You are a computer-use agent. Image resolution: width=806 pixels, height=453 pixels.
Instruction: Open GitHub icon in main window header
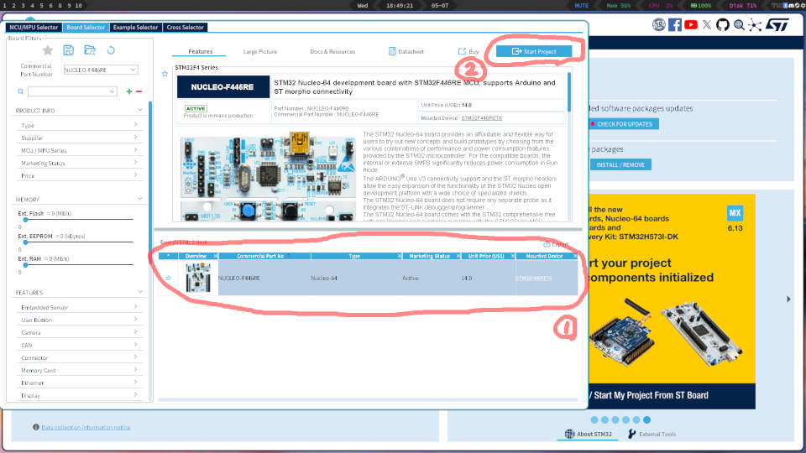[x=723, y=24]
